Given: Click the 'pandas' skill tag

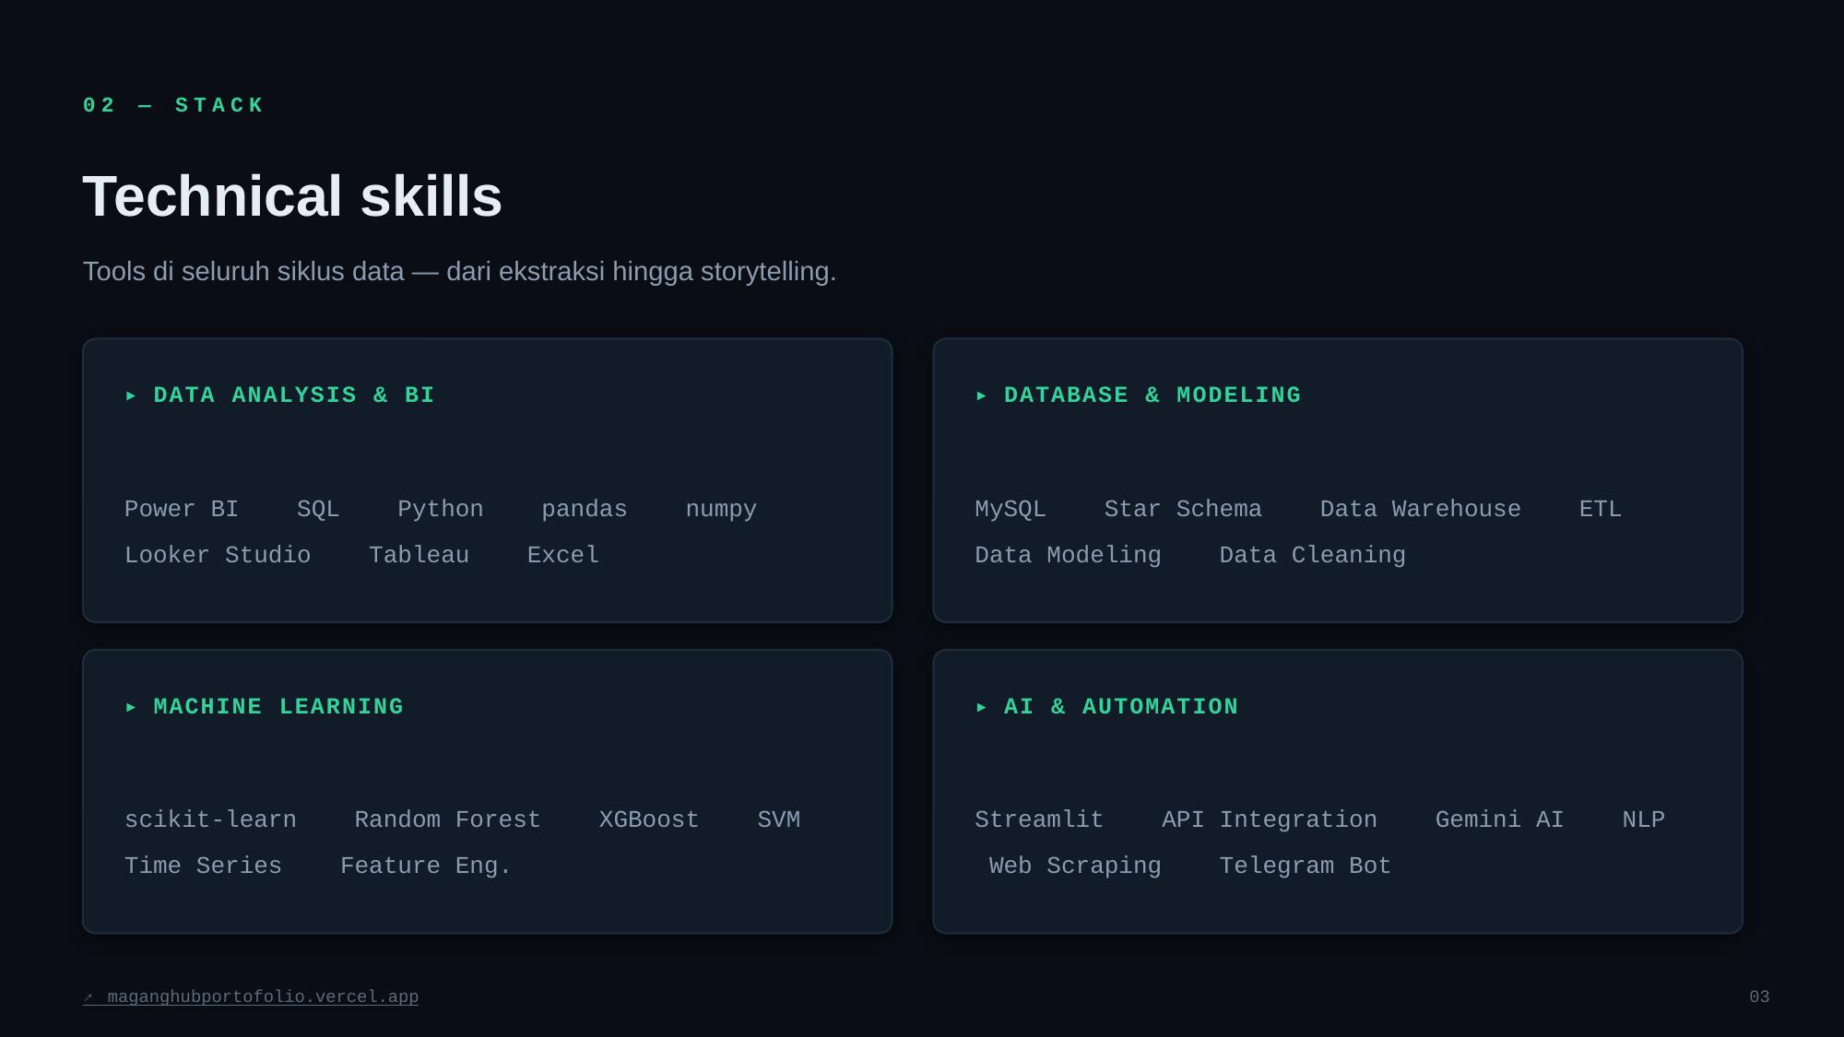Looking at the screenshot, I should pyautogui.click(x=585, y=509).
